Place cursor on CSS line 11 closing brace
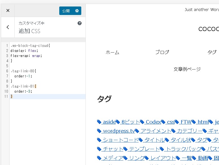219x165 pixels. coord(12,97)
